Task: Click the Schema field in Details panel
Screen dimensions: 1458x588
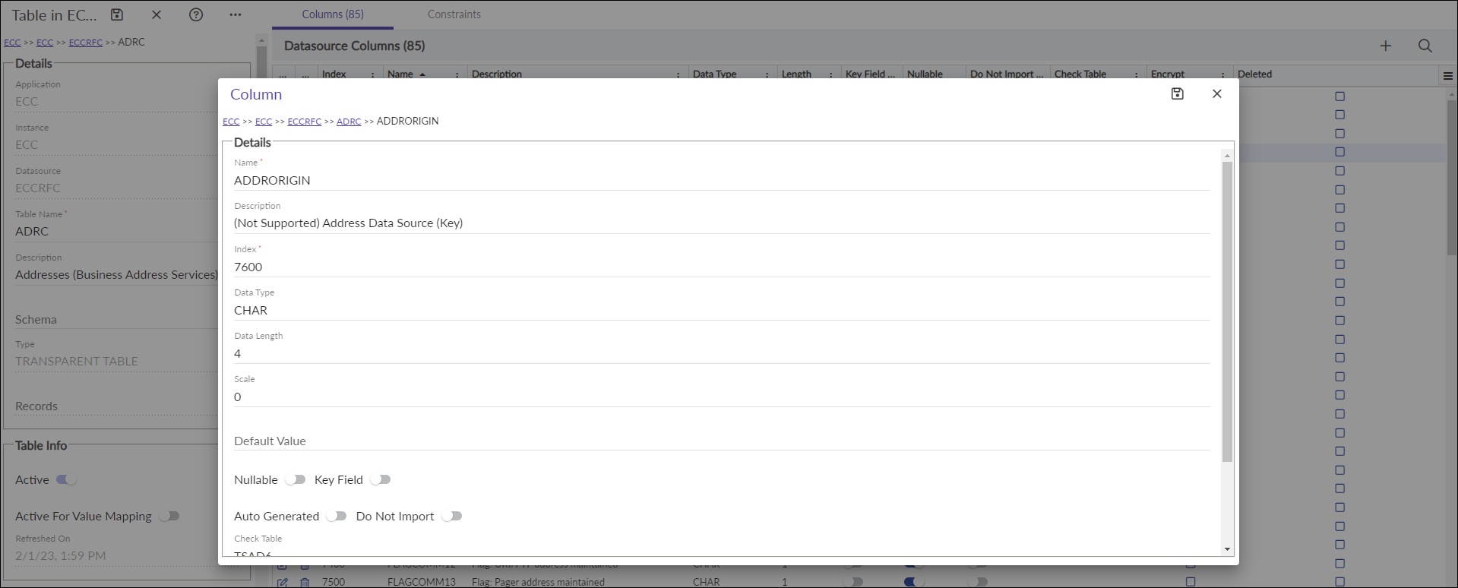Action: (x=116, y=320)
